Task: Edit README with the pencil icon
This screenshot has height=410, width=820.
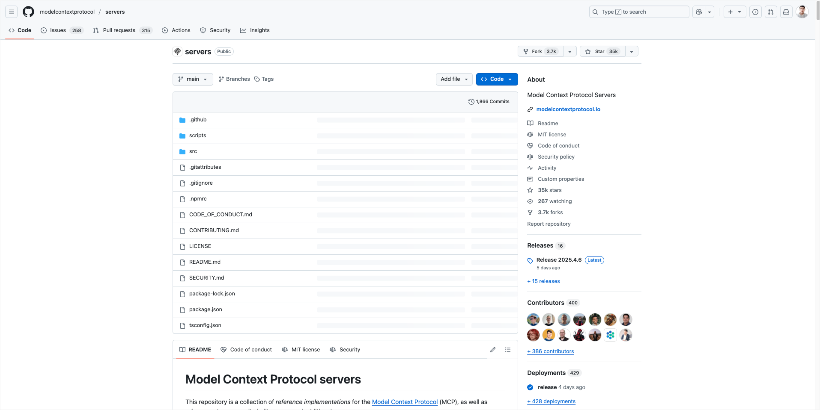Action: [x=493, y=350]
